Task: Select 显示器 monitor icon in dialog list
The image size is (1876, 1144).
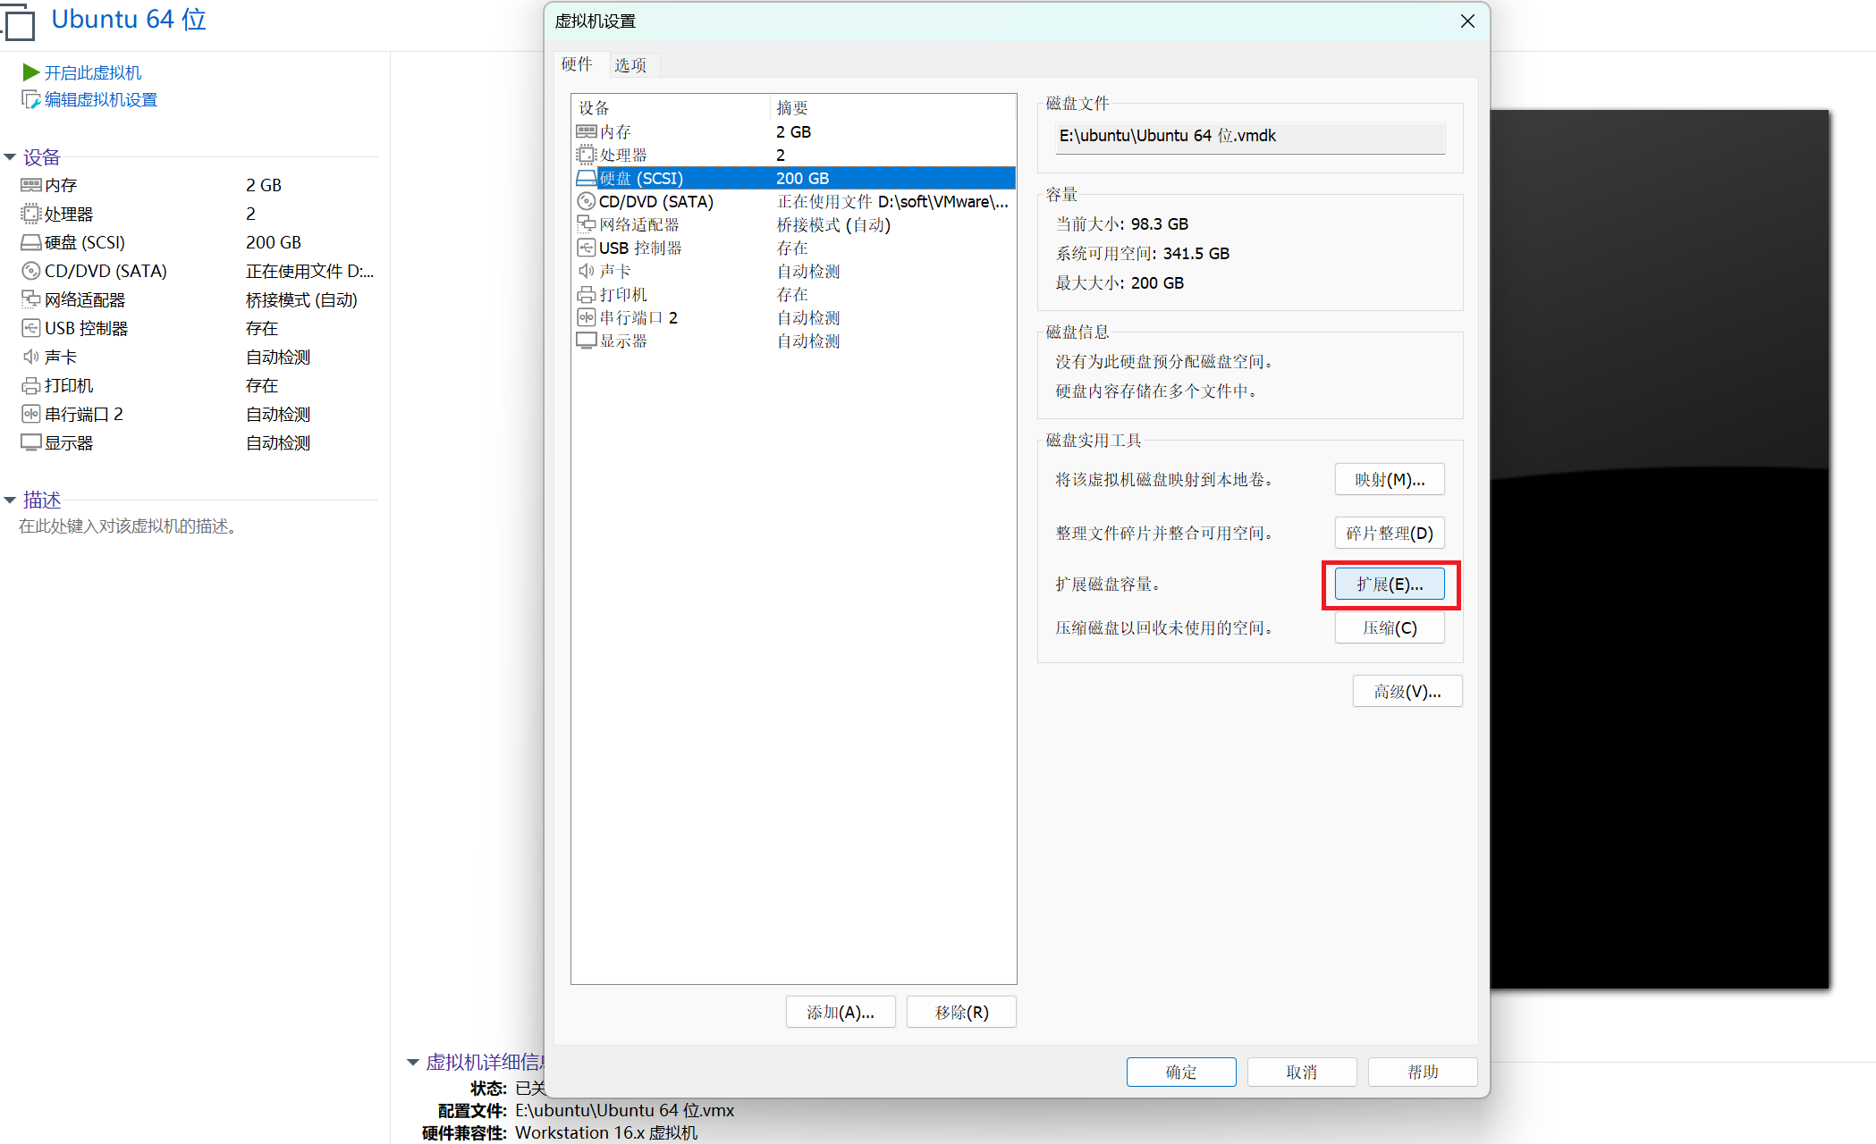Action: coord(587,341)
